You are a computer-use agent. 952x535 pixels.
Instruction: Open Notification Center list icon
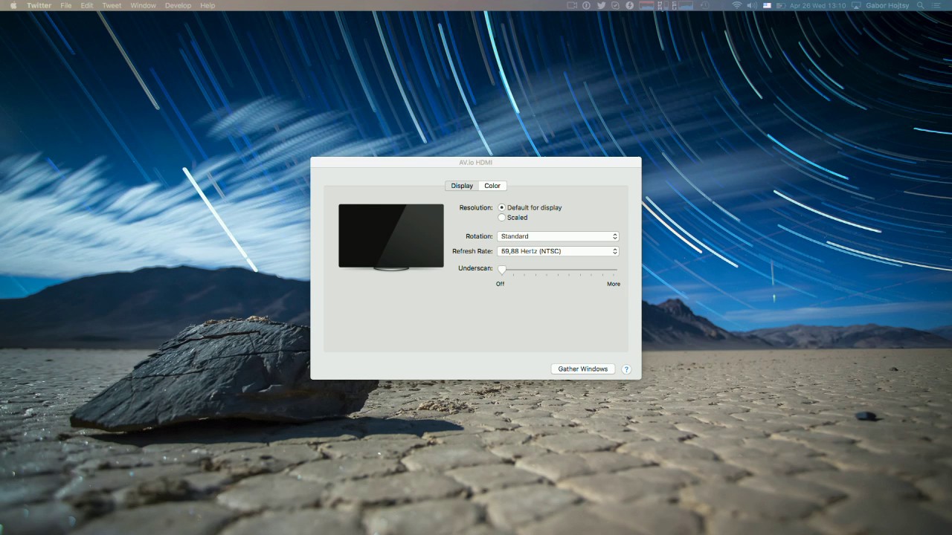tap(937, 5)
